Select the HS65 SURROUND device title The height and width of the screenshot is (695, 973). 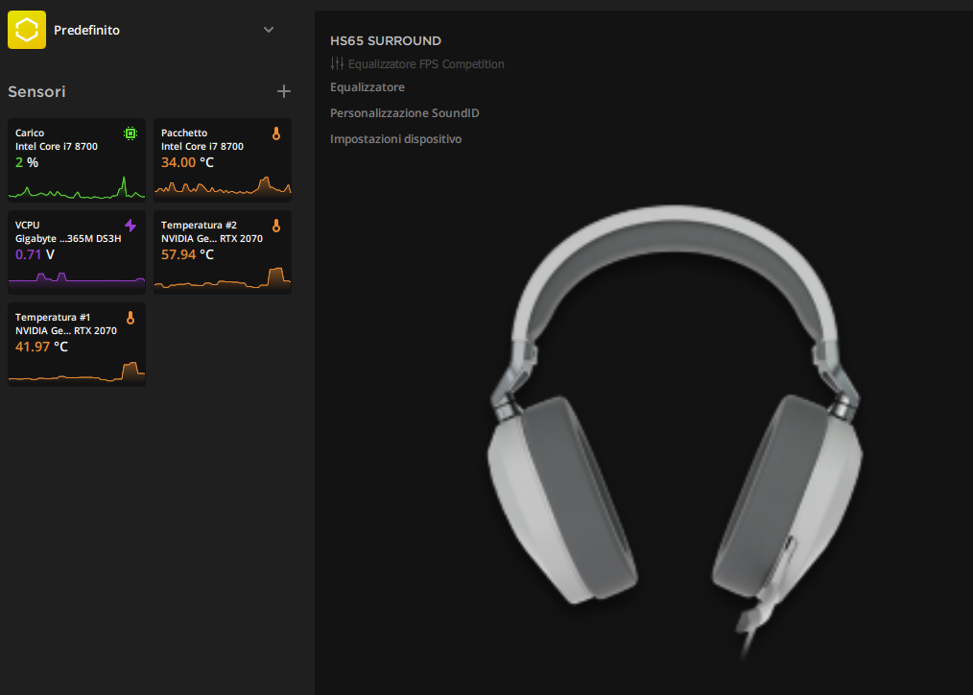(386, 41)
